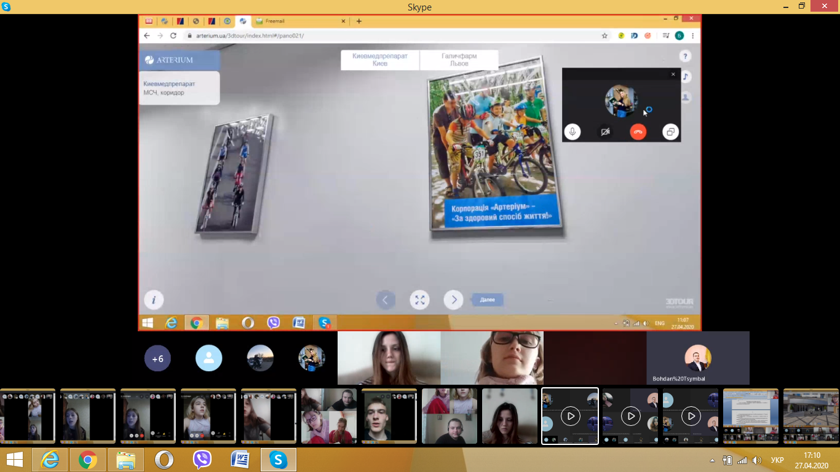
Task: Open the green "Б" Chrome profile avatar
Action: point(680,36)
